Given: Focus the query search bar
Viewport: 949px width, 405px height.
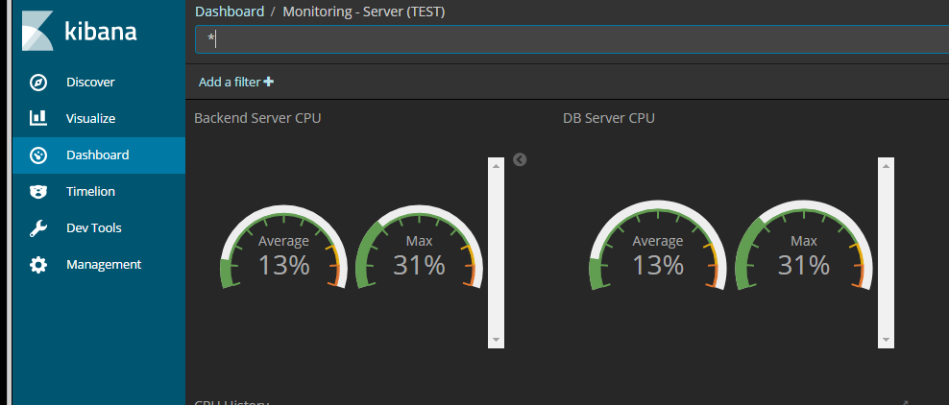Looking at the screenshot, I should click(x=572, y=39).
